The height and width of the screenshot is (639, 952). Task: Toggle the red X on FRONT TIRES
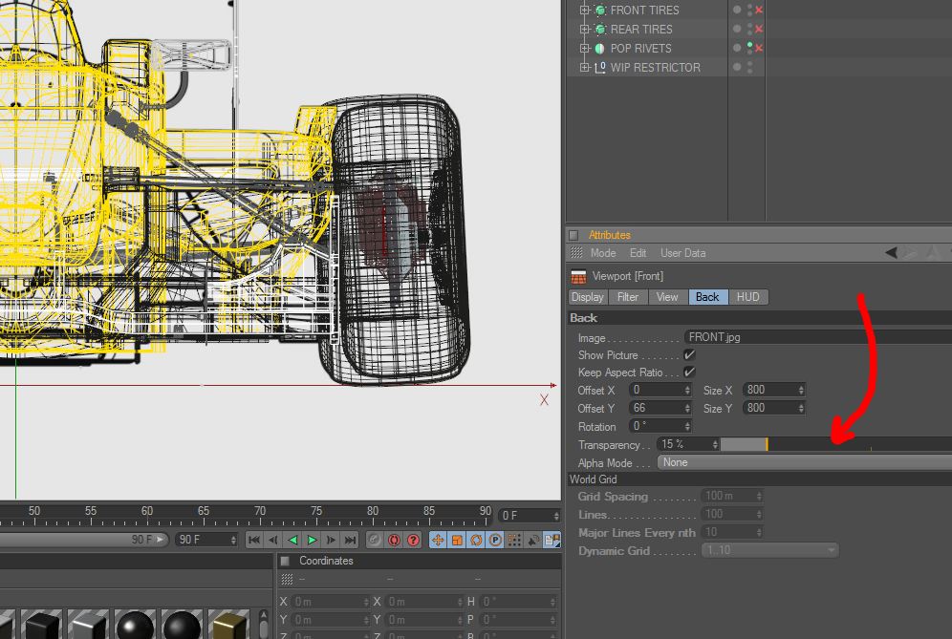[759, 11]
